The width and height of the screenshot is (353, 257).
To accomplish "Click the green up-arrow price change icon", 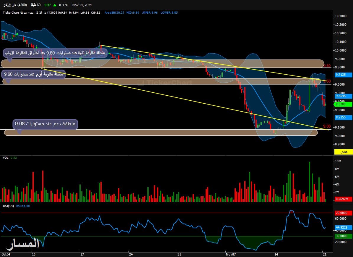I will click(55, 5).
